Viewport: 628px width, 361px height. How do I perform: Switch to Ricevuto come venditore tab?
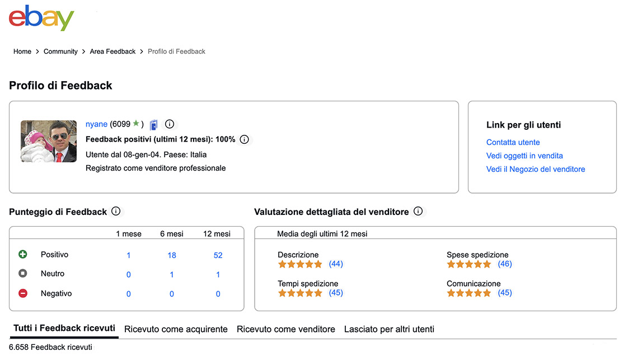pyautogui.click(x=286, y=329)
